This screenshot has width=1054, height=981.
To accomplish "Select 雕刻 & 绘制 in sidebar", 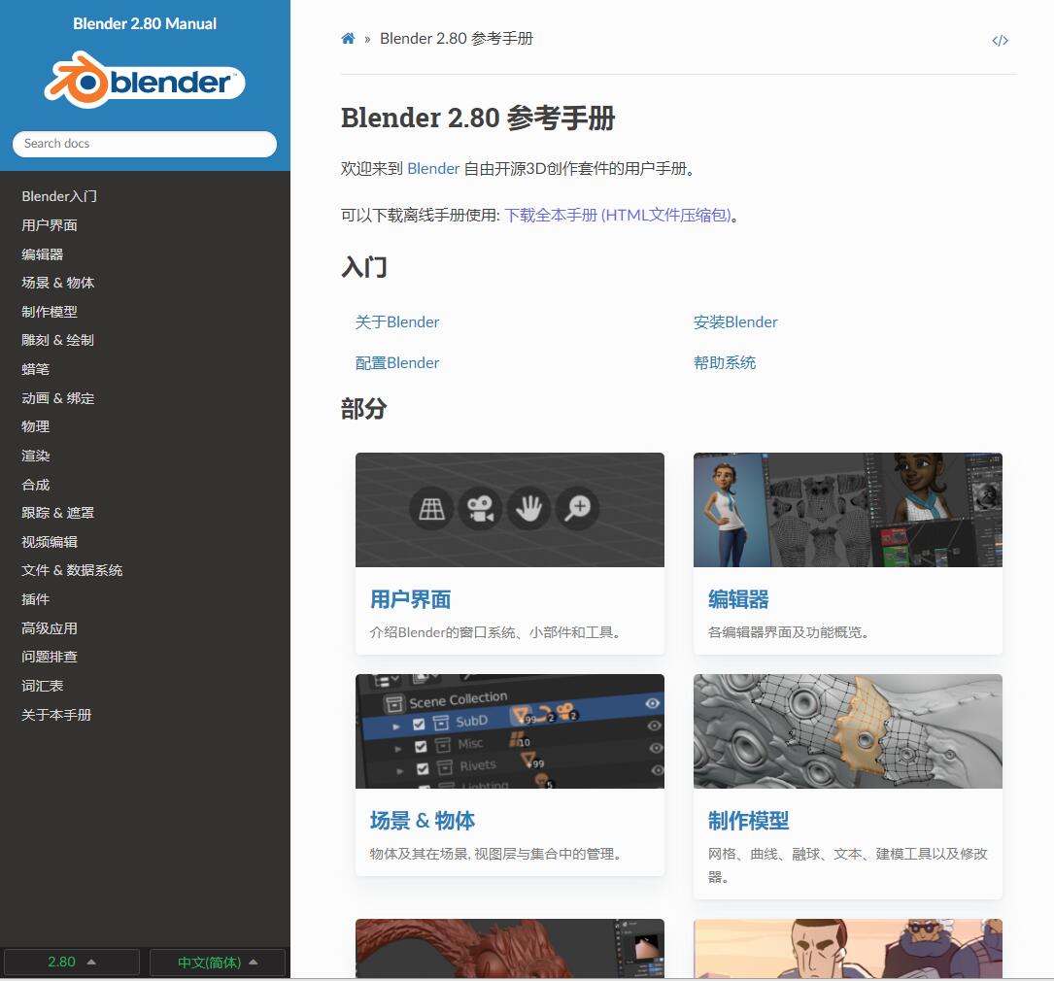I will [x=58, y=340].
